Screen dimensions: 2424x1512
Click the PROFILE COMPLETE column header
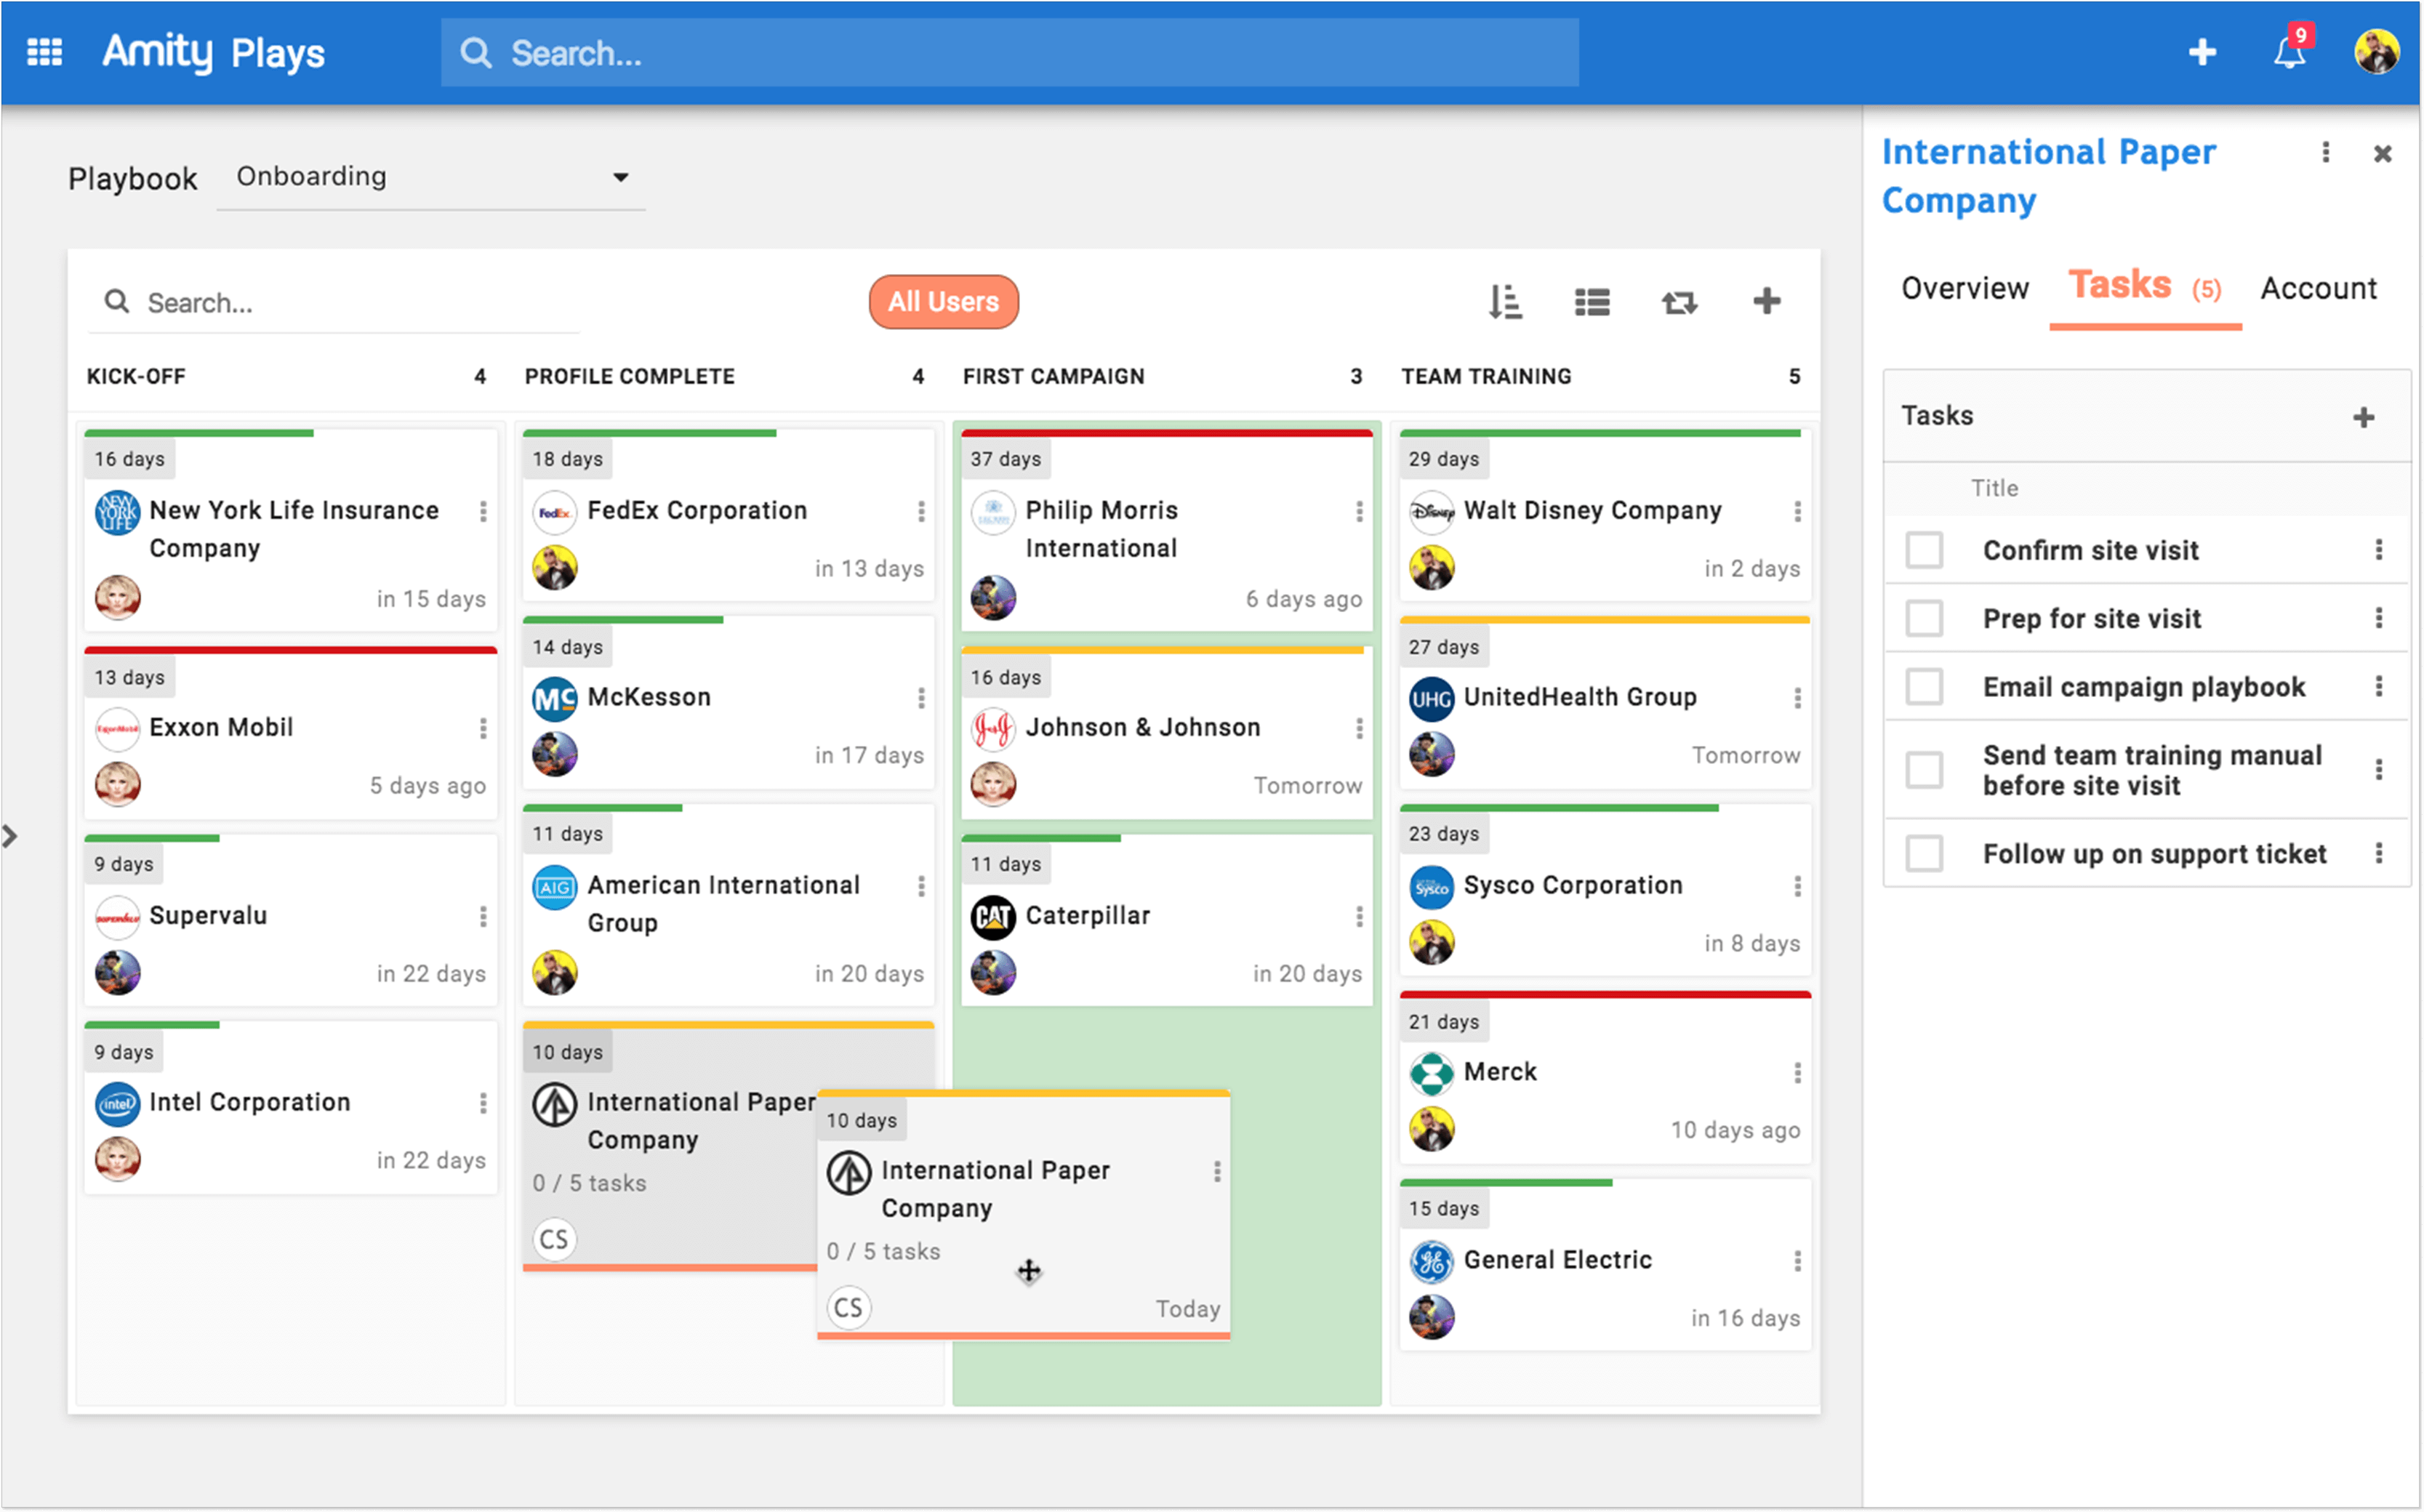629,377
